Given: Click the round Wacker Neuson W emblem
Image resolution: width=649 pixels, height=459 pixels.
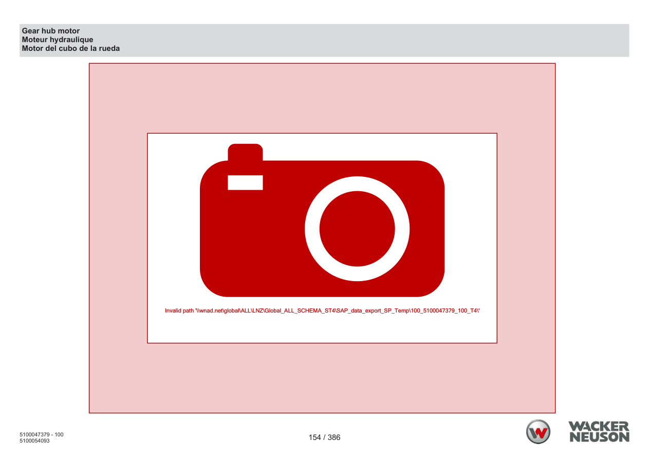Looking at the screenshot, I should (538, 432).
